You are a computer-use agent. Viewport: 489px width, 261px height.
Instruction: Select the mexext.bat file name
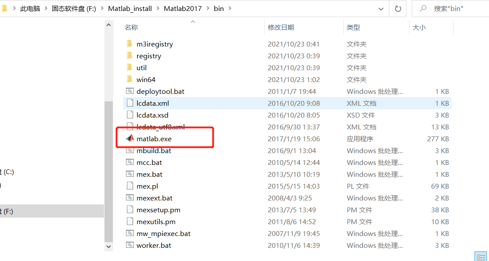(155, 198)
